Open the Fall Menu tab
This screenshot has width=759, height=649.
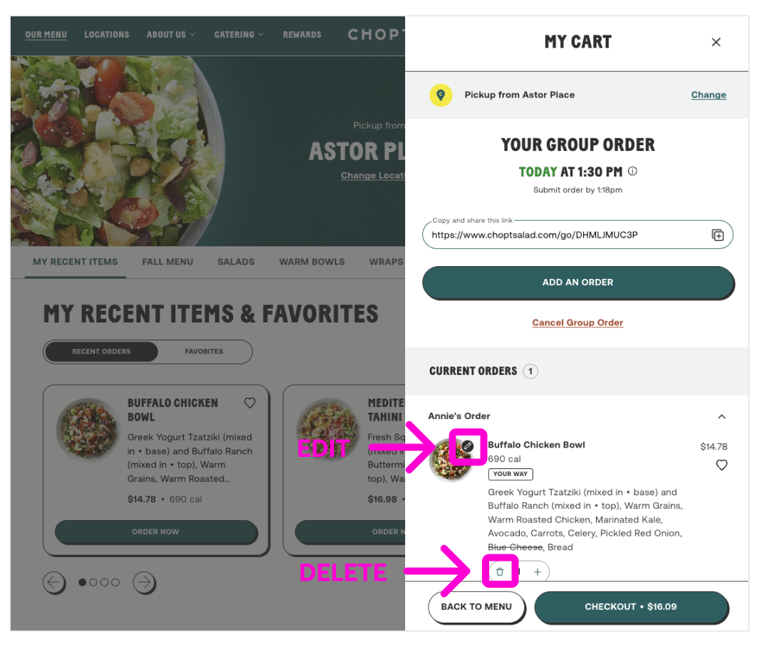coord(167,262)
